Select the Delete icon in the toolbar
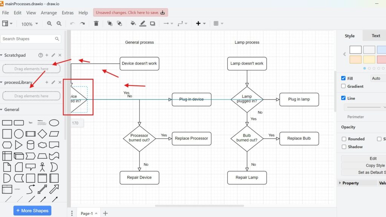 (x=96, y=23)
